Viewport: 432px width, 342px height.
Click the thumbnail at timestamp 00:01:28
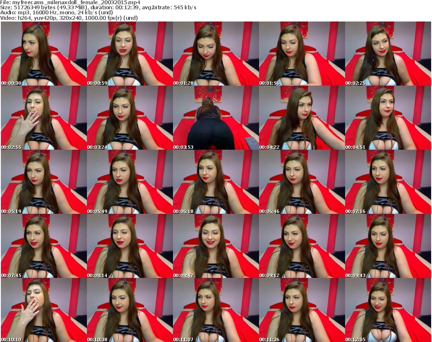click(216, 54)
